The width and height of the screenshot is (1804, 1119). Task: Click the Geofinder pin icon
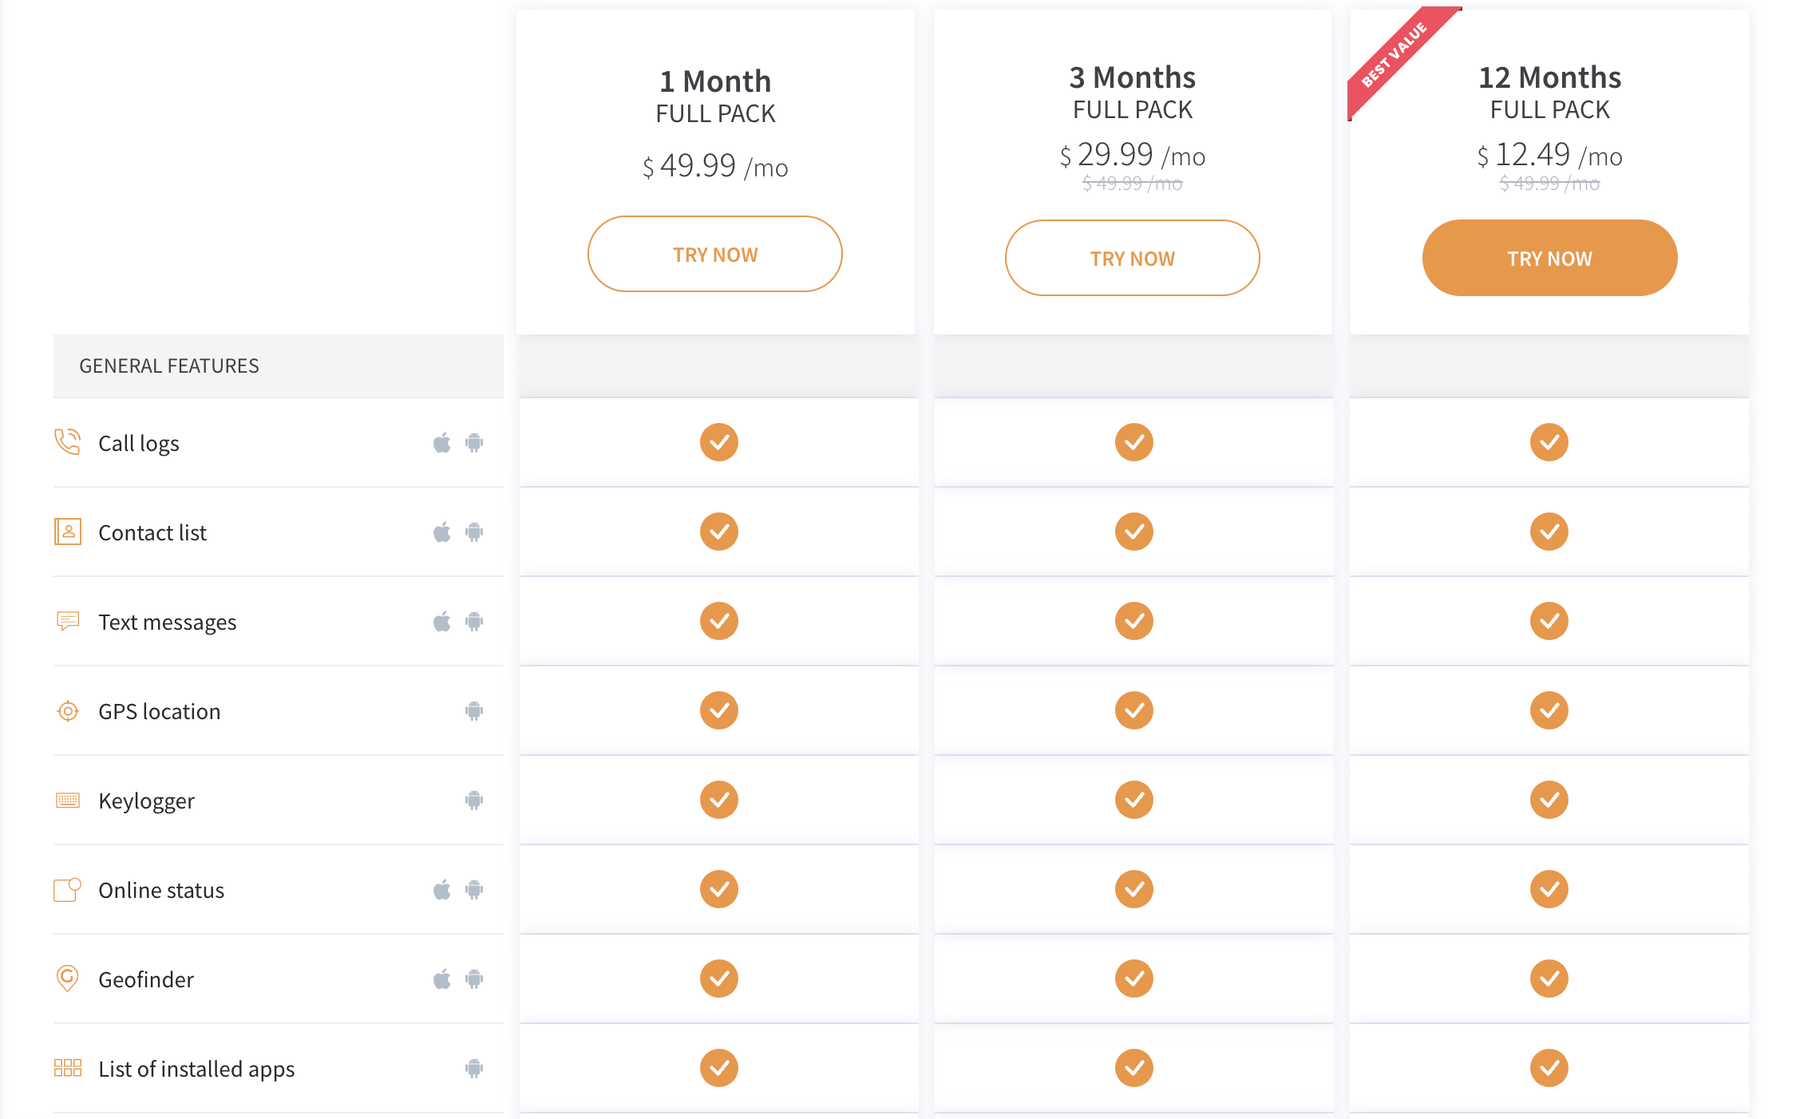tap(68, 979)
